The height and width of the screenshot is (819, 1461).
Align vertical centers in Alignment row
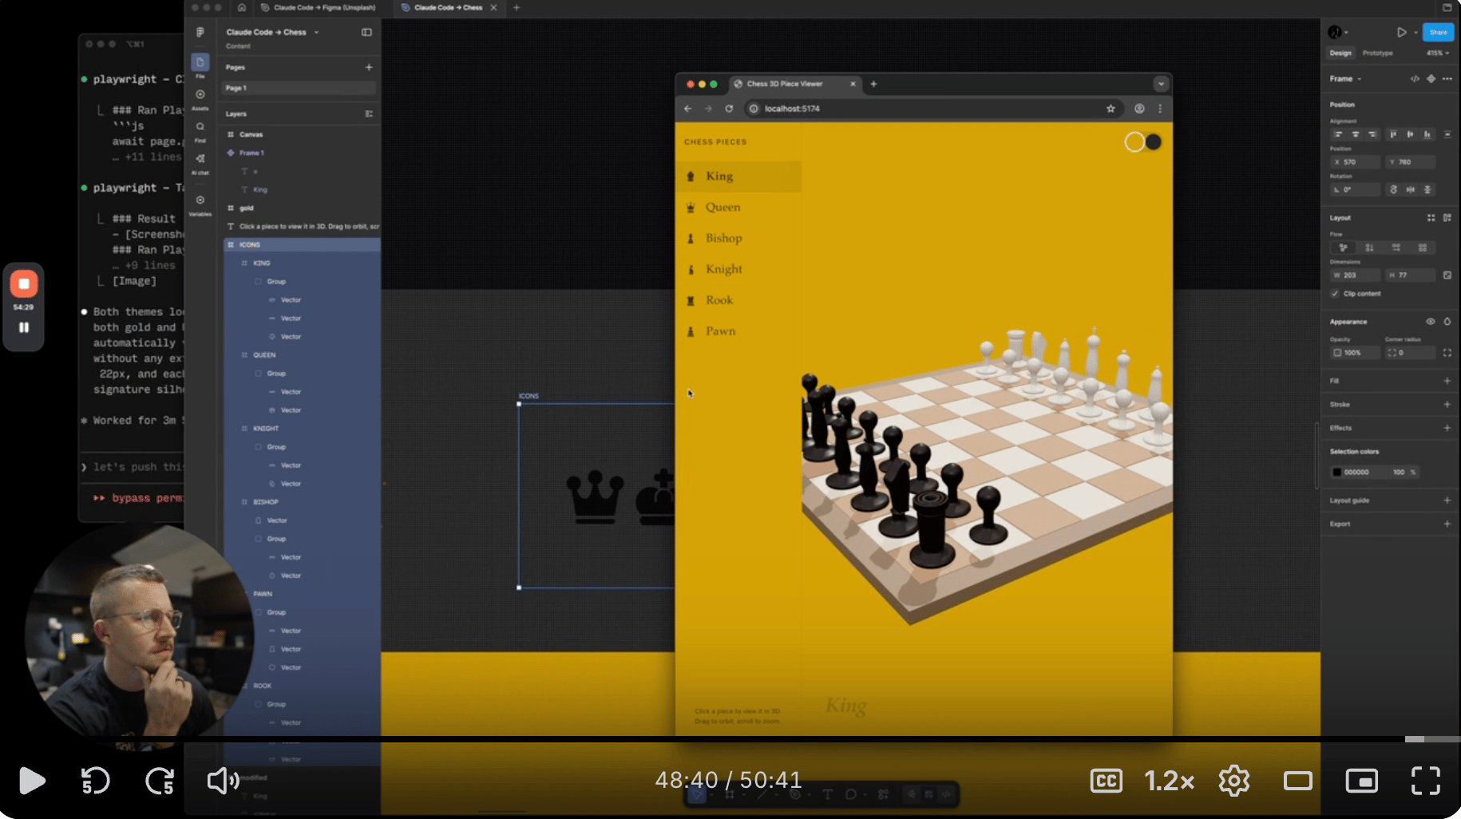pyautogui.click(x=1410, y=134)
